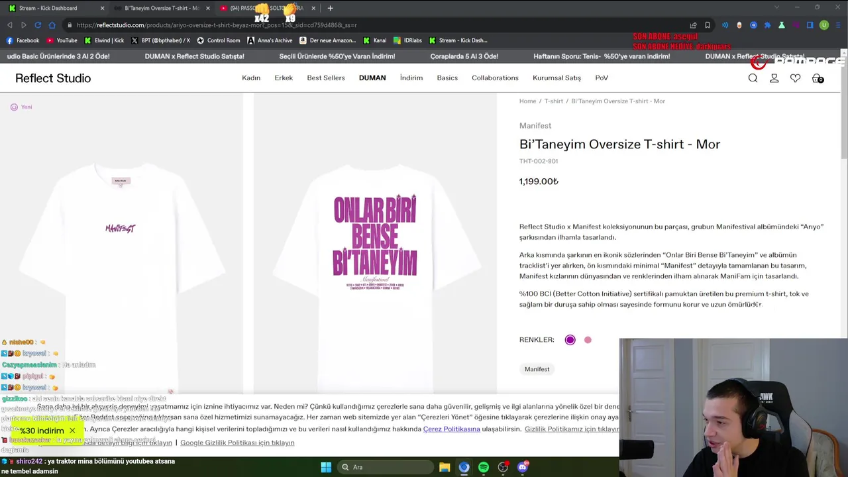Open the BPT (@bpthaber) / X bookmark
Screen dimensions: 848x477
pyautogui.click(x=160, y=40)
